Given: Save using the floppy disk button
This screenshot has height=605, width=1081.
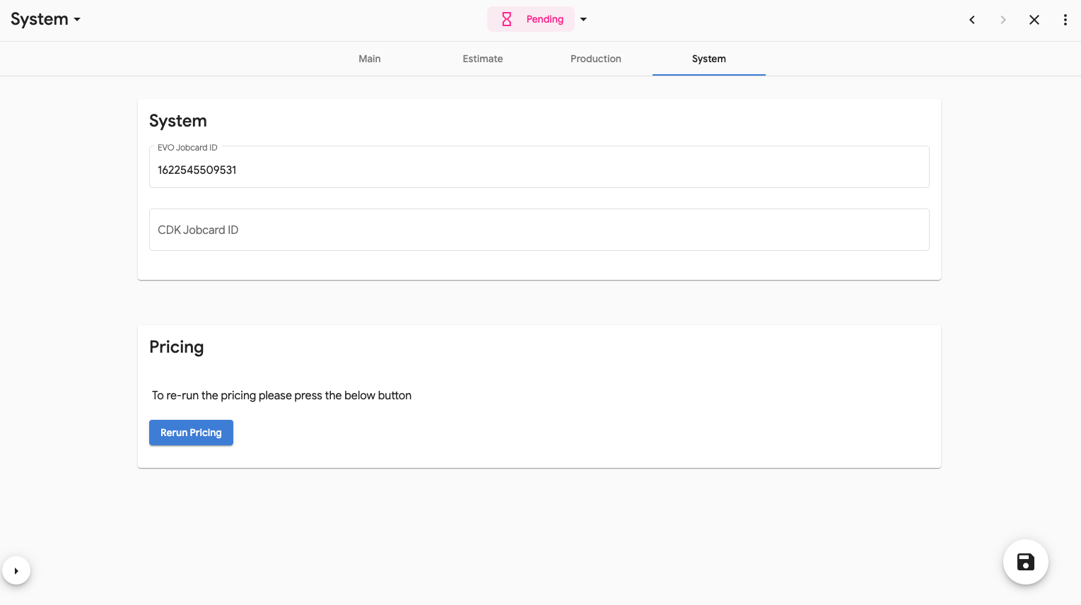Looking at the screenshot, I should (1026, 562).
